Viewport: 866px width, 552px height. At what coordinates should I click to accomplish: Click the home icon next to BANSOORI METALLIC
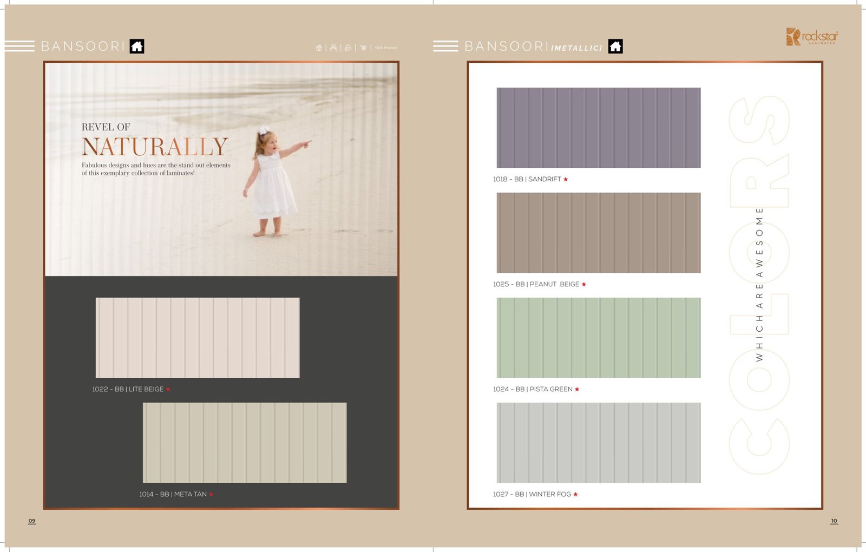click(x=615, y=47)
